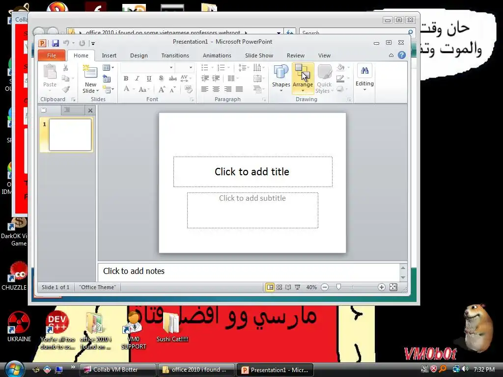Image resolution: width=503 pixels, height=377 pixels.
Task: Minimize the ribbon with caret button
Action: click(391, 55)
